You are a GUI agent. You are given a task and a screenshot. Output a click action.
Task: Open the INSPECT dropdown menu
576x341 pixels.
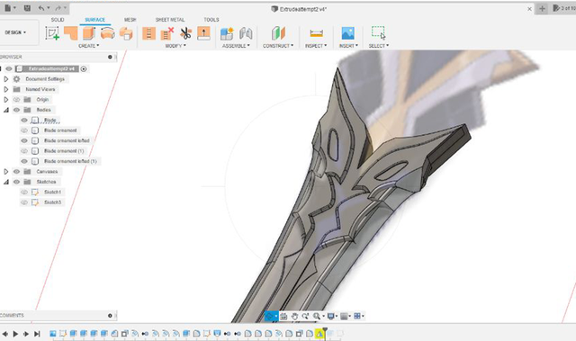tap(316, 46)
